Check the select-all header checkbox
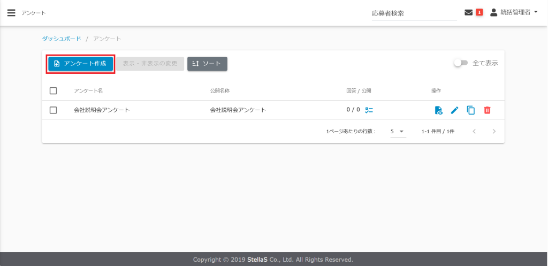Screen dimensions: 548x266 53,91
